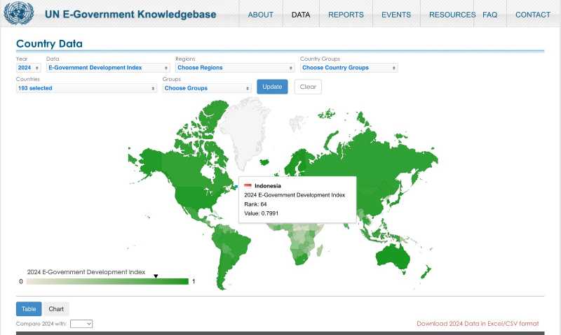This screenshot has width=561, height=335.
Task: Open the Choose Groups dropdown
Action: (207, 88)
